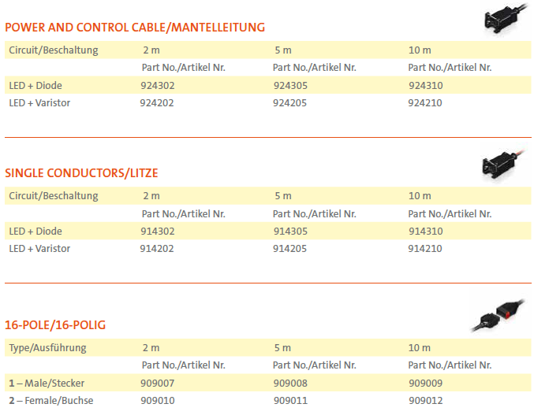
Task: Click part number 924202
Action: (x=157, y=102)
